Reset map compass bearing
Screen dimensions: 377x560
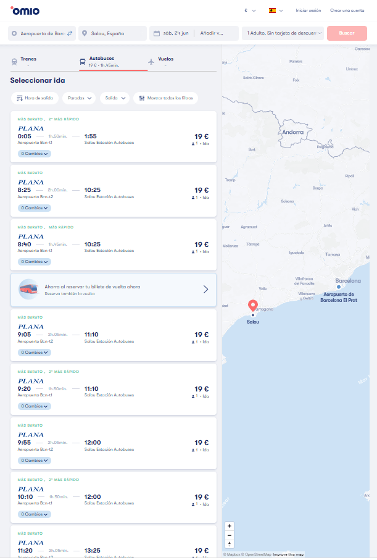pos(229,544)
